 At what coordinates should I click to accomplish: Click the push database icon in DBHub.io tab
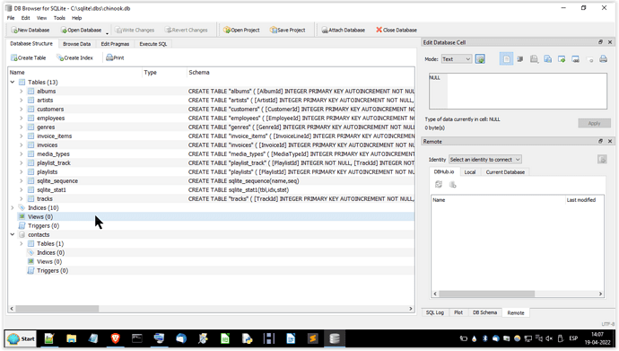453,184
